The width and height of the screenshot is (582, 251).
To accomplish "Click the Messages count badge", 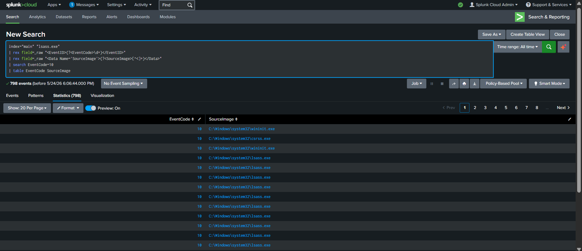I will click(72, 5).
